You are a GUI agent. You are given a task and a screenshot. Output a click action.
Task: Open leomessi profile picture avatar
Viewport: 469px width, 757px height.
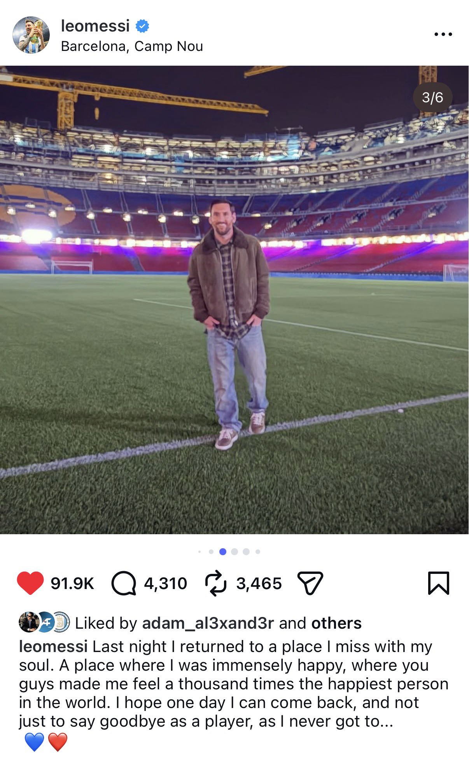point(31,35)
